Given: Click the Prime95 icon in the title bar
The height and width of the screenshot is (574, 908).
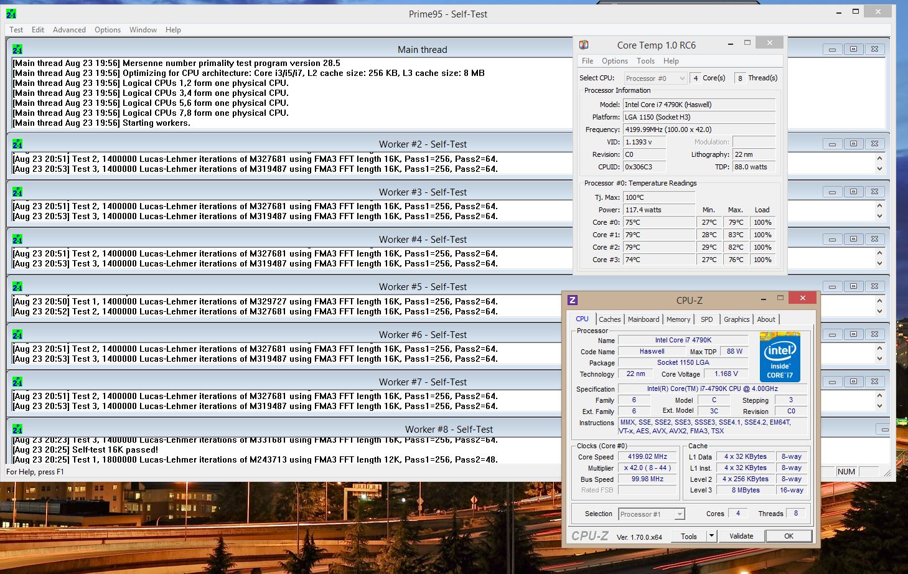Looking at the screenshot, I should [x=11, y=13].
